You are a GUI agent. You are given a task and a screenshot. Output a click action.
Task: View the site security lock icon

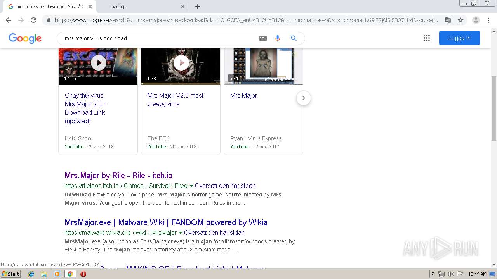click(48, 20)
